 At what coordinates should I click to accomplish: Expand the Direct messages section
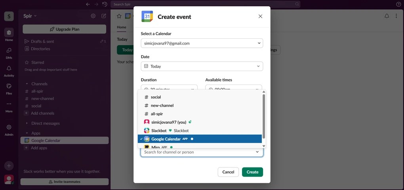point(27,123)
